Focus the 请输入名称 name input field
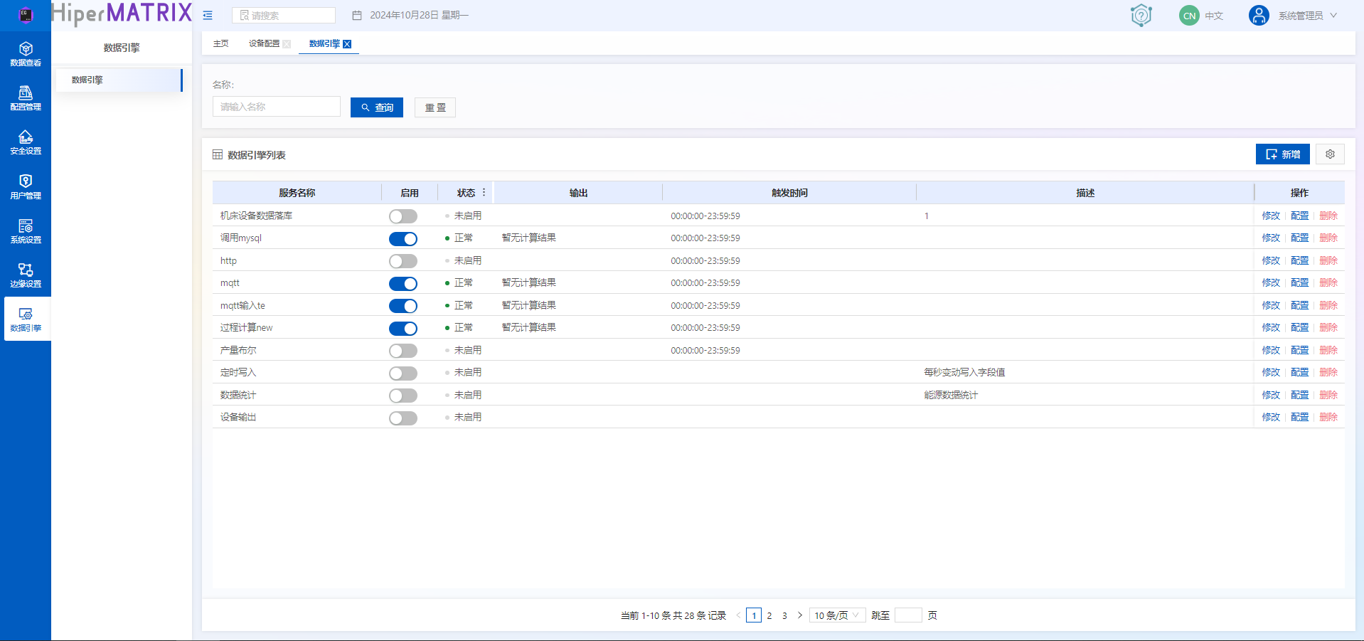The image size is (1364, 641). click(277, 107)
